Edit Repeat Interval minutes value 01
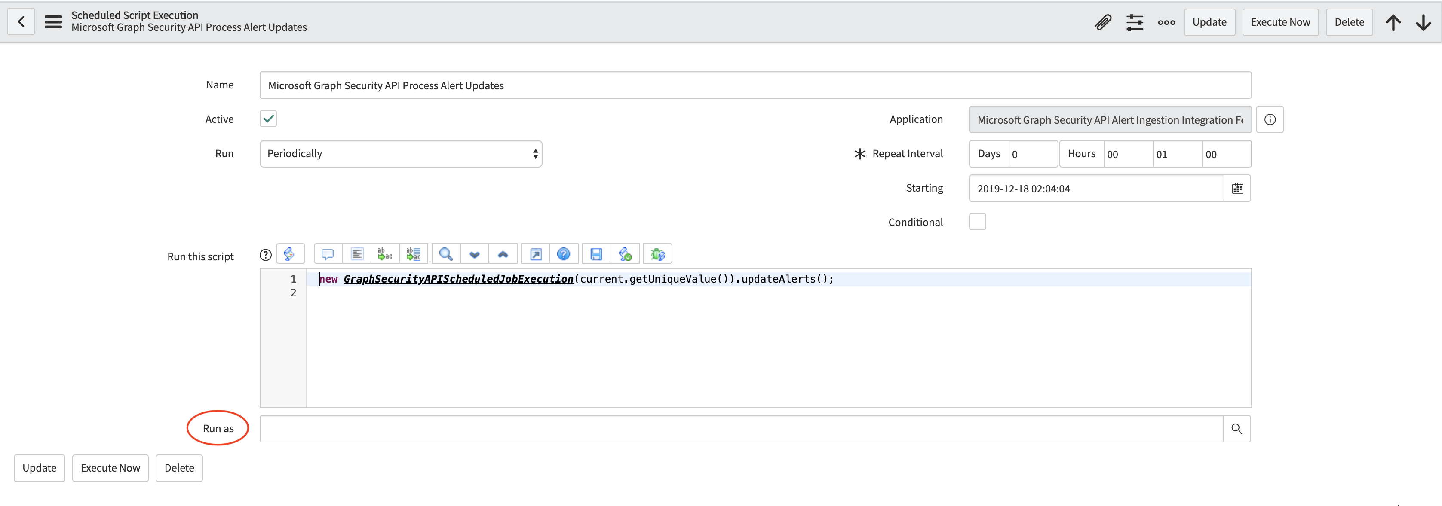Viewport: 1442px width, 506px height. [1178, 154]
